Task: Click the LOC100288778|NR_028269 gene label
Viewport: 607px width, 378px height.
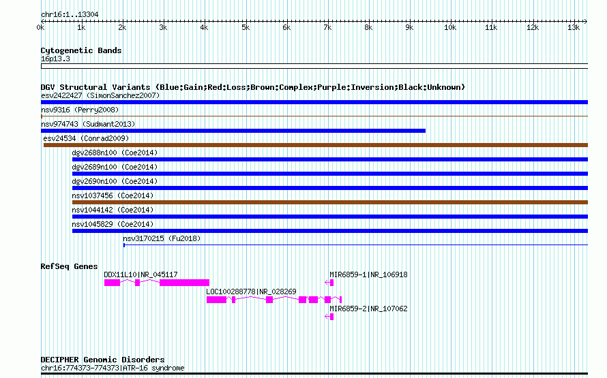Action: 251,292
